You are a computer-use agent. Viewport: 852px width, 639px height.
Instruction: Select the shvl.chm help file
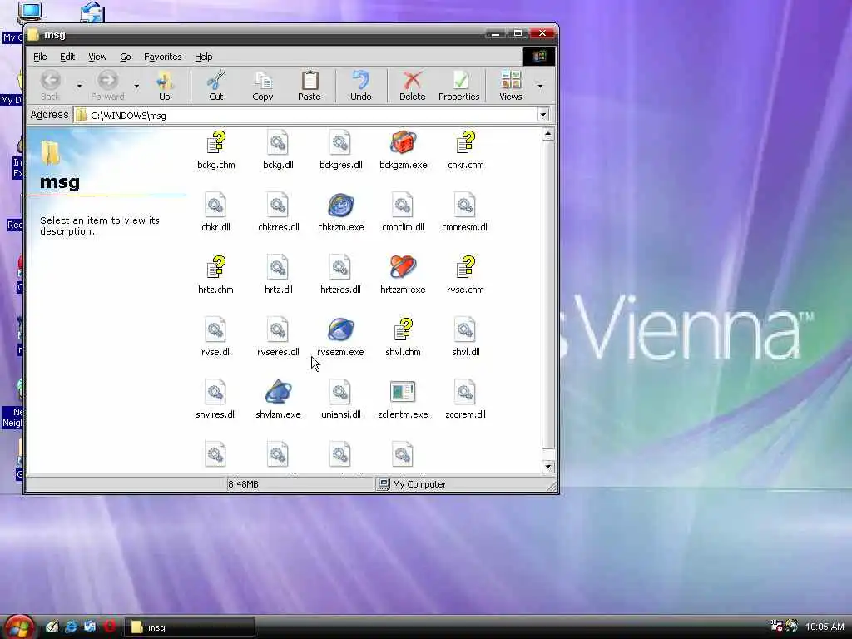[x=403, y=338]
